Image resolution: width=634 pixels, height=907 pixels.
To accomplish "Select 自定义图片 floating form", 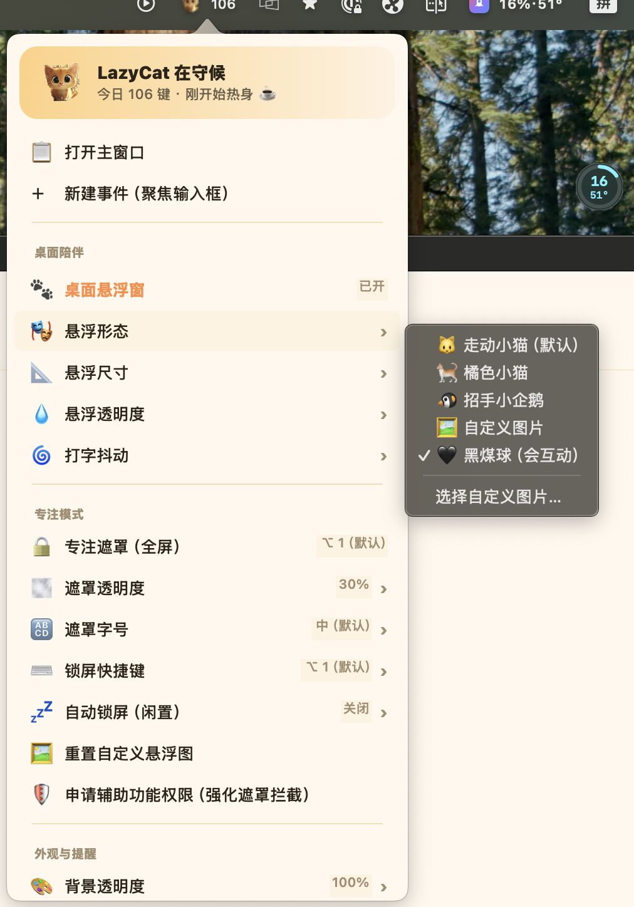I will 502,428.
